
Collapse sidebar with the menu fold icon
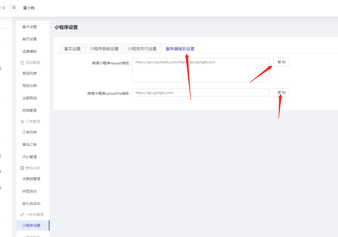point(14,8)
